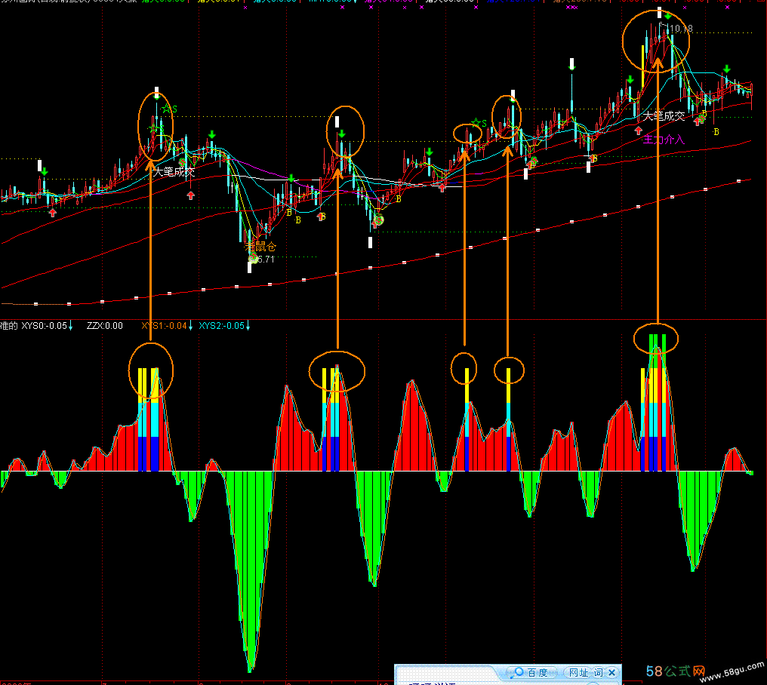767x685 pixels.
Task: Click the white 大笔成交 label near right peak
Action: click(663, 116)
